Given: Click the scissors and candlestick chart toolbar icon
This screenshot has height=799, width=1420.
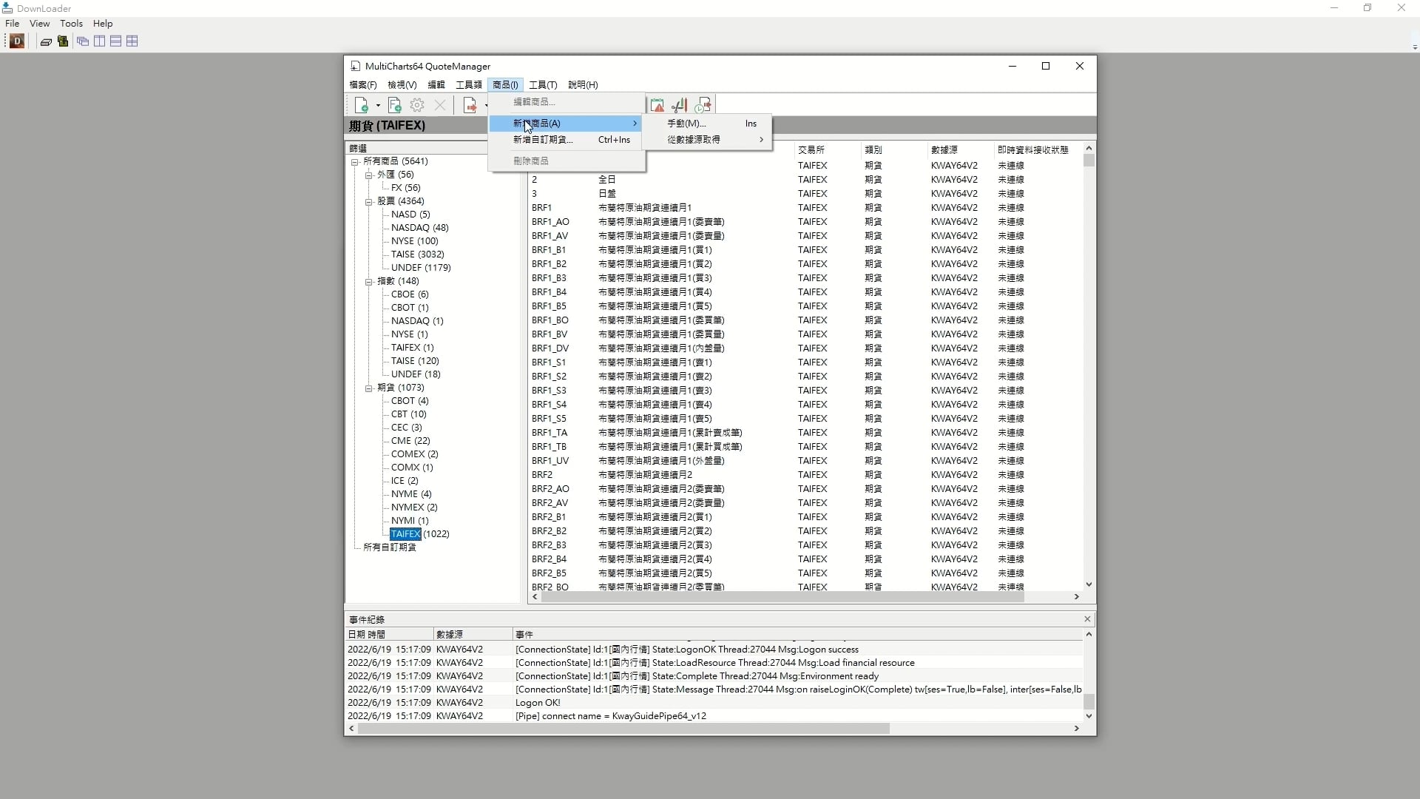Looking at the screenshot, I should [x=680, y=106].
